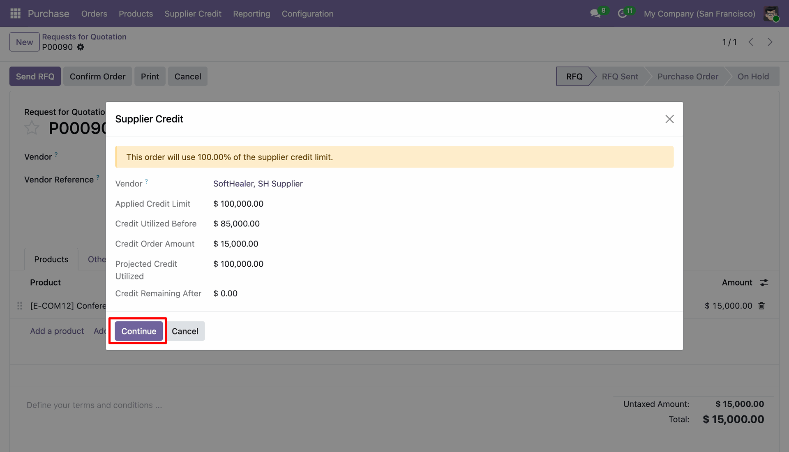Click the credit limit warning banner text
This screenshot has width=789, height=452.
point(229,157)
